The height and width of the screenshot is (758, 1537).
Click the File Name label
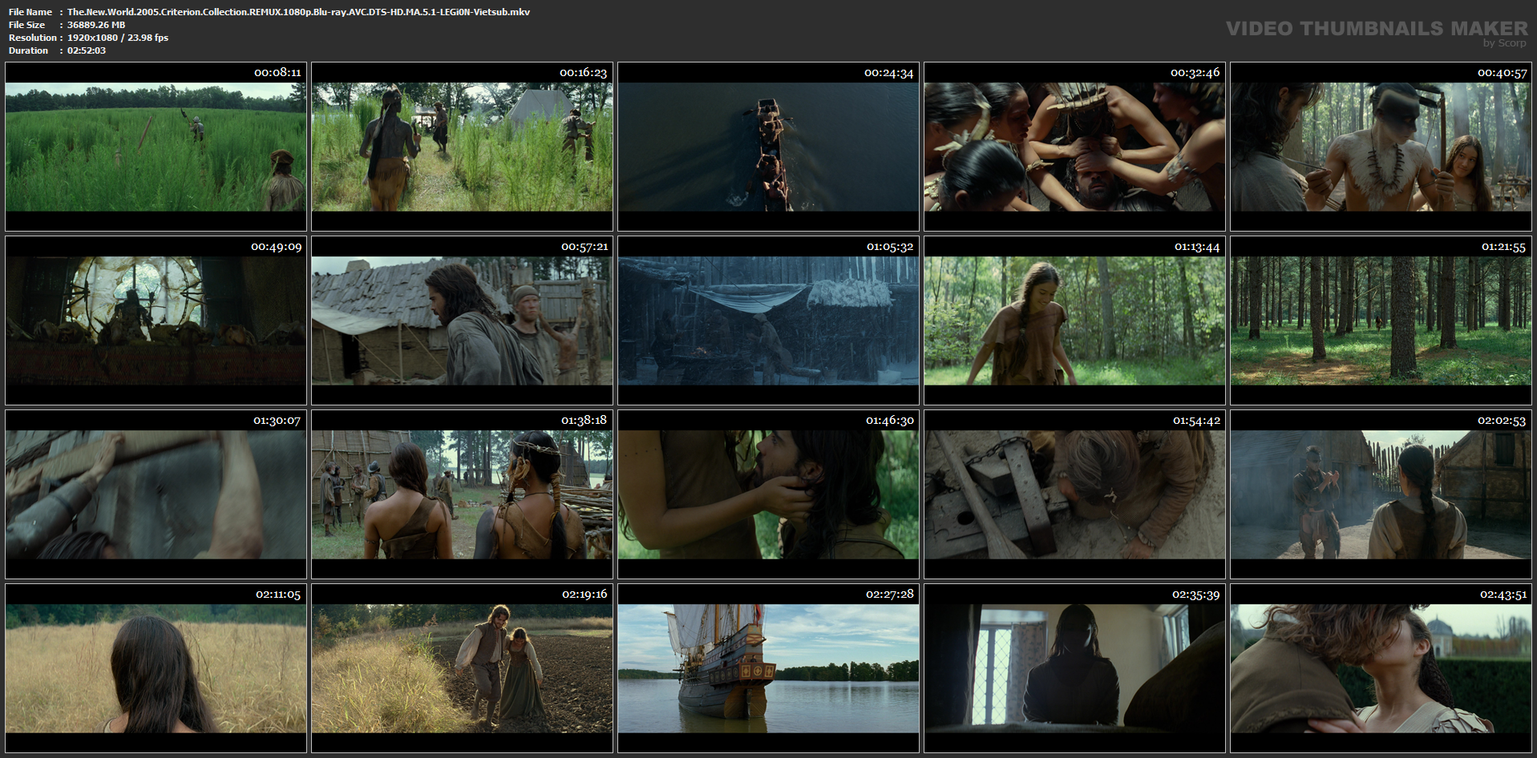tap(30, 12)
